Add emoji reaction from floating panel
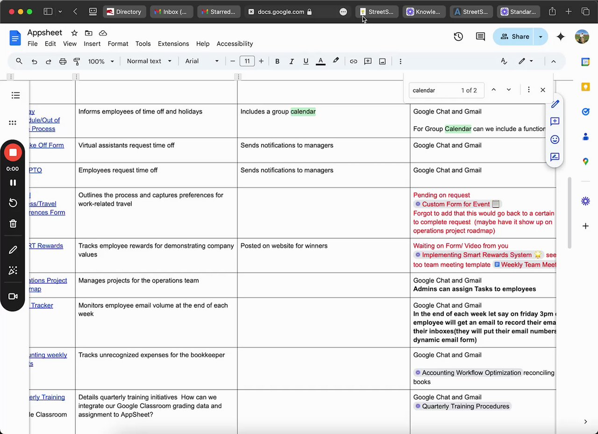The image size is (598, 434). [555, 139]
